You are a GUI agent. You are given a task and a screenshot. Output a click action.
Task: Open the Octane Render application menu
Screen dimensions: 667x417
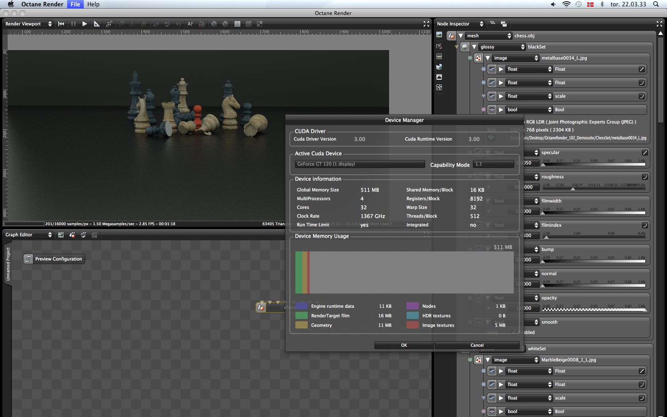(x=42, y=4)
